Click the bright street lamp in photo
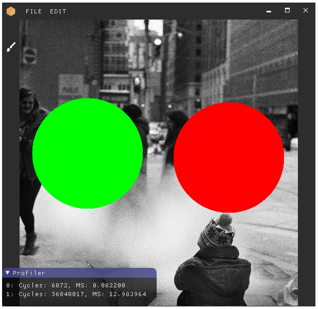Image resolution: width=318 pixels, height=309 pixels. (x=158, y=42)
